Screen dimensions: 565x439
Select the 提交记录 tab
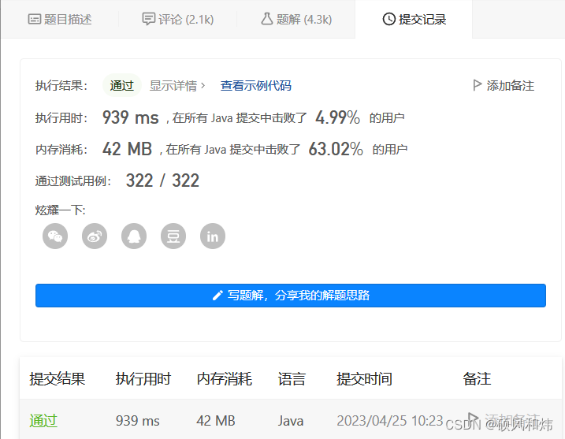[x=414, y=19]
